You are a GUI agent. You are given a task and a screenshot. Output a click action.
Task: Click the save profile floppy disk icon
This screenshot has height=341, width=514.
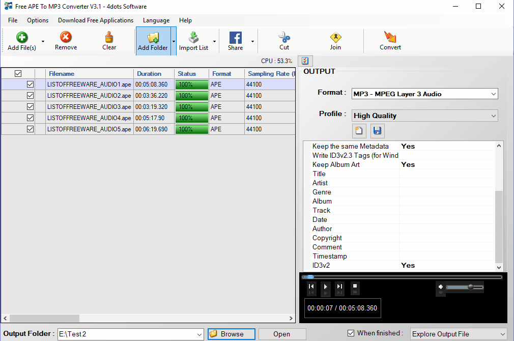click(x=377, y=131)
